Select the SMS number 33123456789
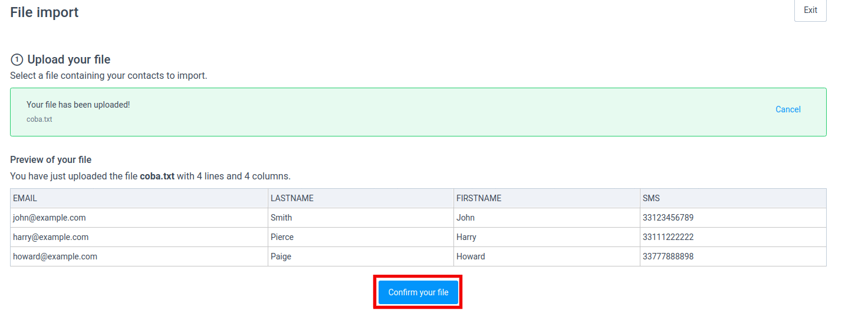The height and width of the screenshot is (310, 845). pyautogui.click(x=668, y=218)
